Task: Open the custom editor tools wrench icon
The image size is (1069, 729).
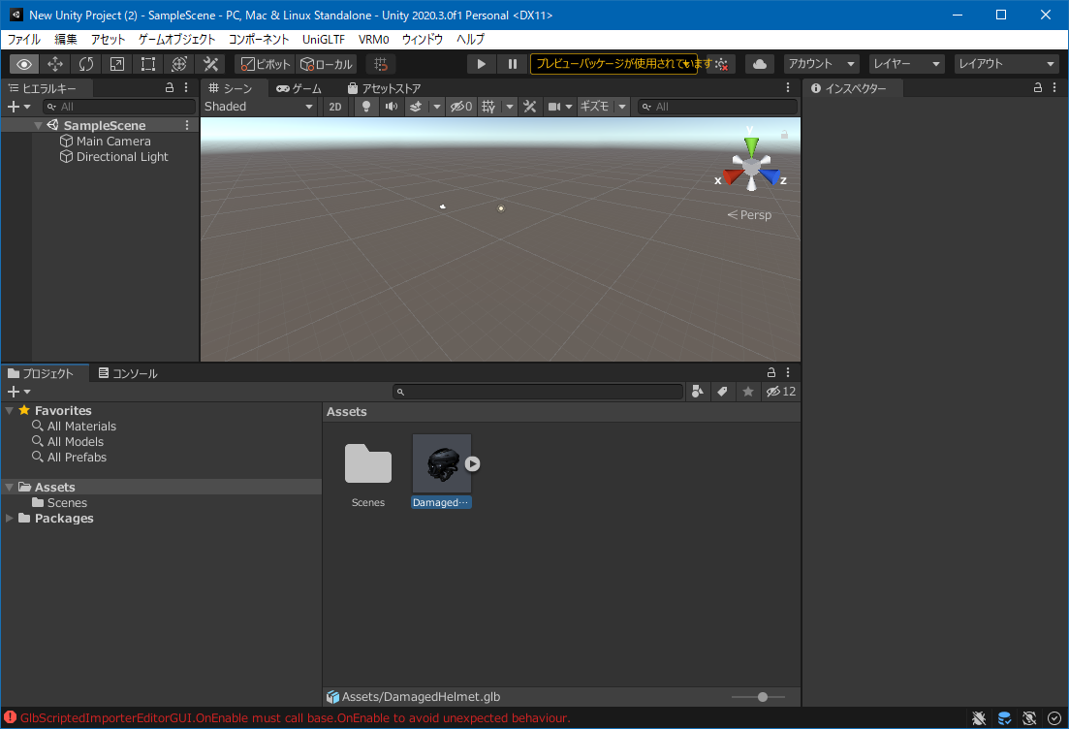Action: click(x=209, y=64)
